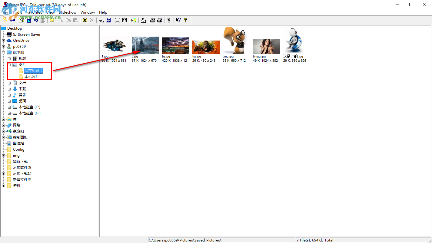Open the Favorites menu
This screenshot has width=432, height=243.
point(34,12)
